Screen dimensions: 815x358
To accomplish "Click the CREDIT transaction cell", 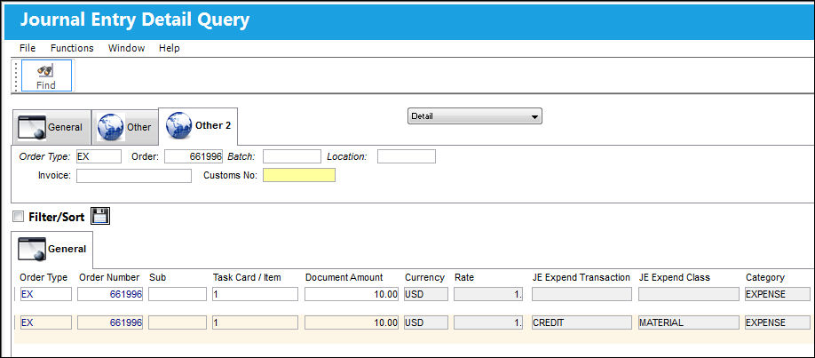I will [x=582, y=322].
